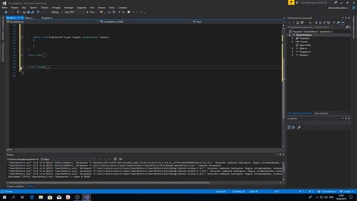357x201 pixels.
Task: Click the Solution Explorer Properties wrench icon
Action: coord(339,22)
